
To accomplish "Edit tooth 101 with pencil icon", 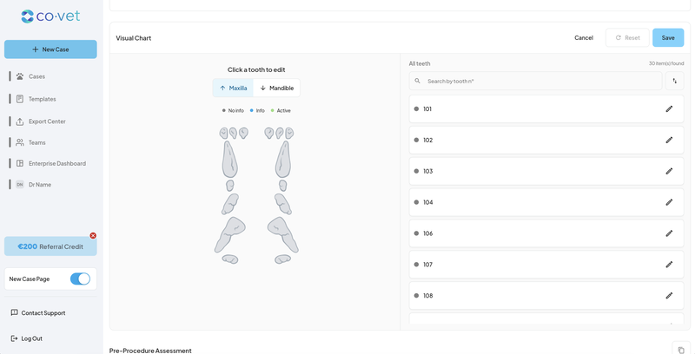I will [x=669, y=108].
